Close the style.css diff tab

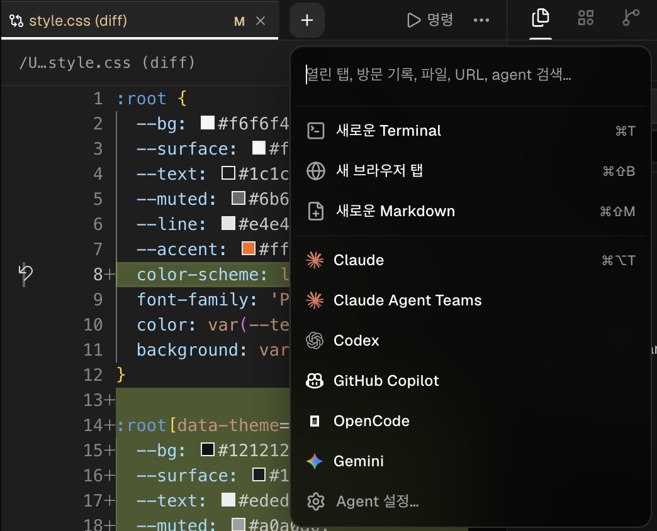click(x=261, y=21)
